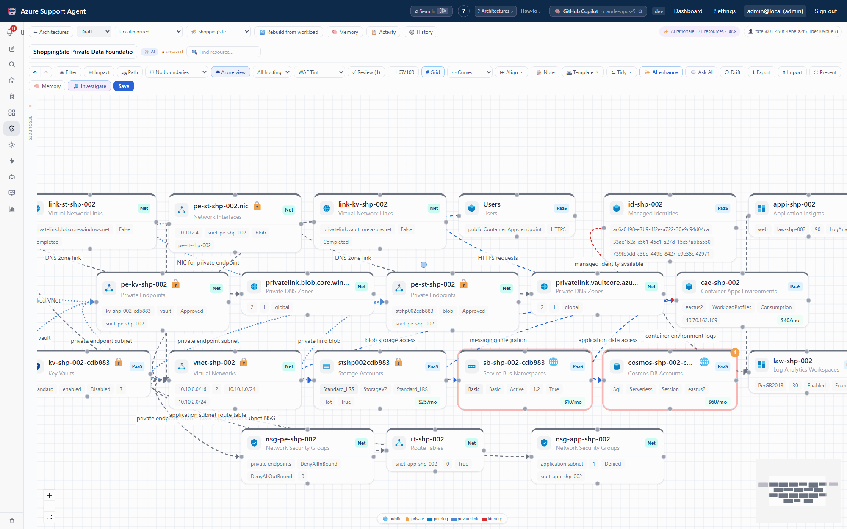Open the Architectures help link in header
This screenshot has width=847, height=529.
point(495,11)
